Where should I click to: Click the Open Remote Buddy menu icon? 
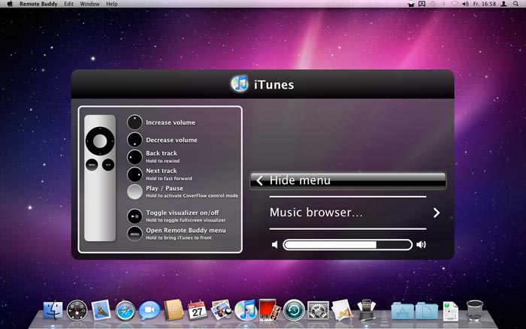tap(135, 234)
